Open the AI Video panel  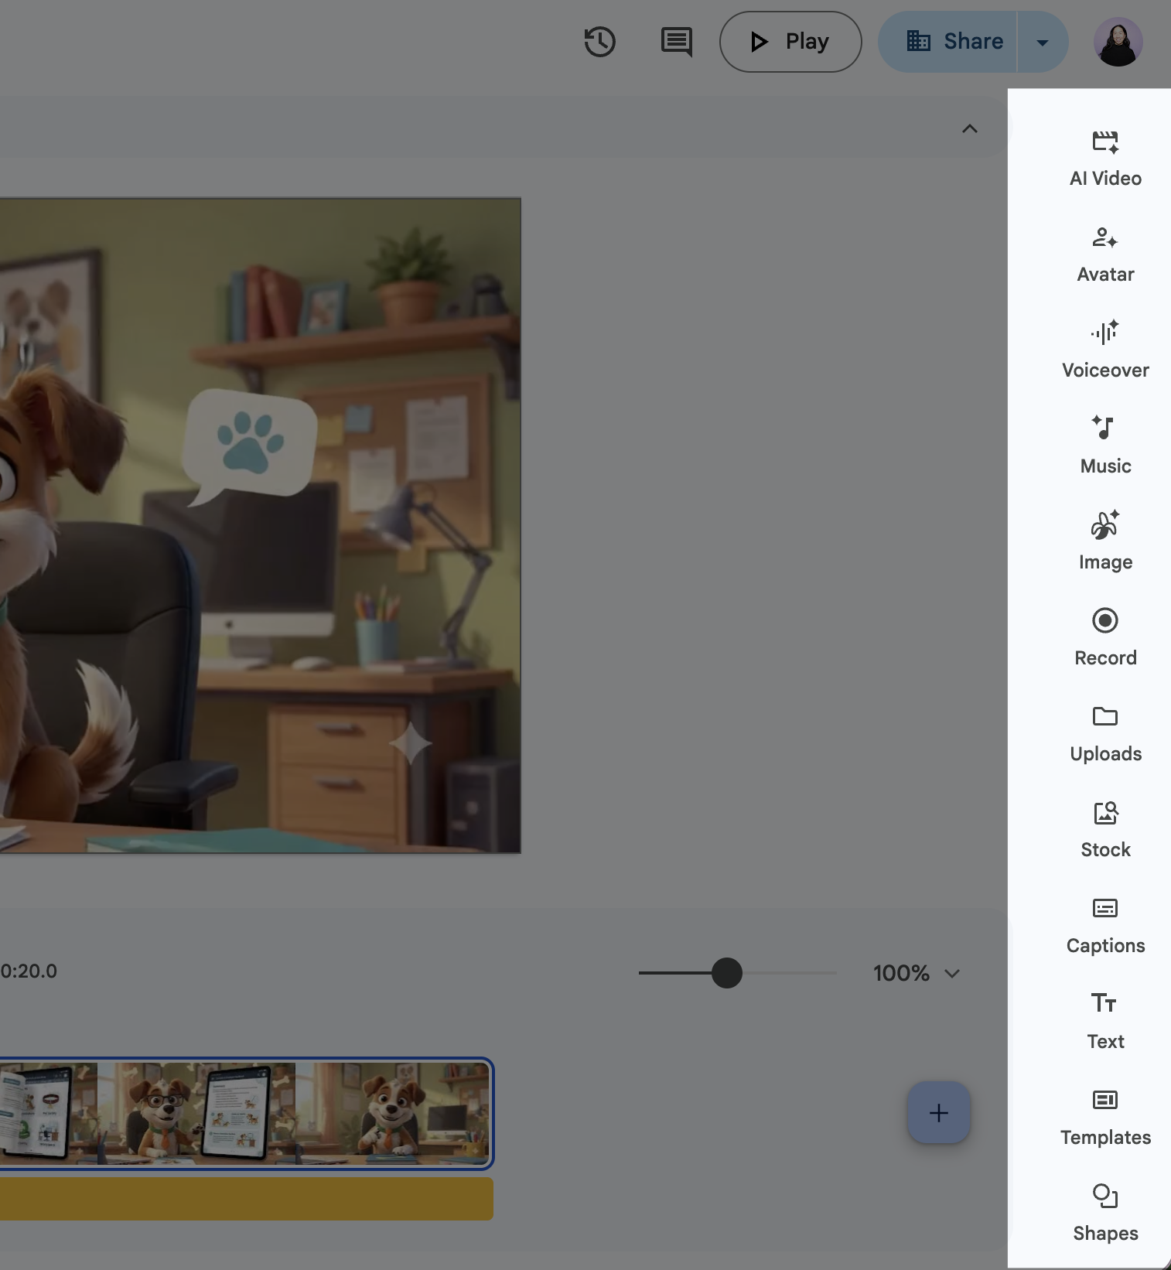tap(1105, 159)
